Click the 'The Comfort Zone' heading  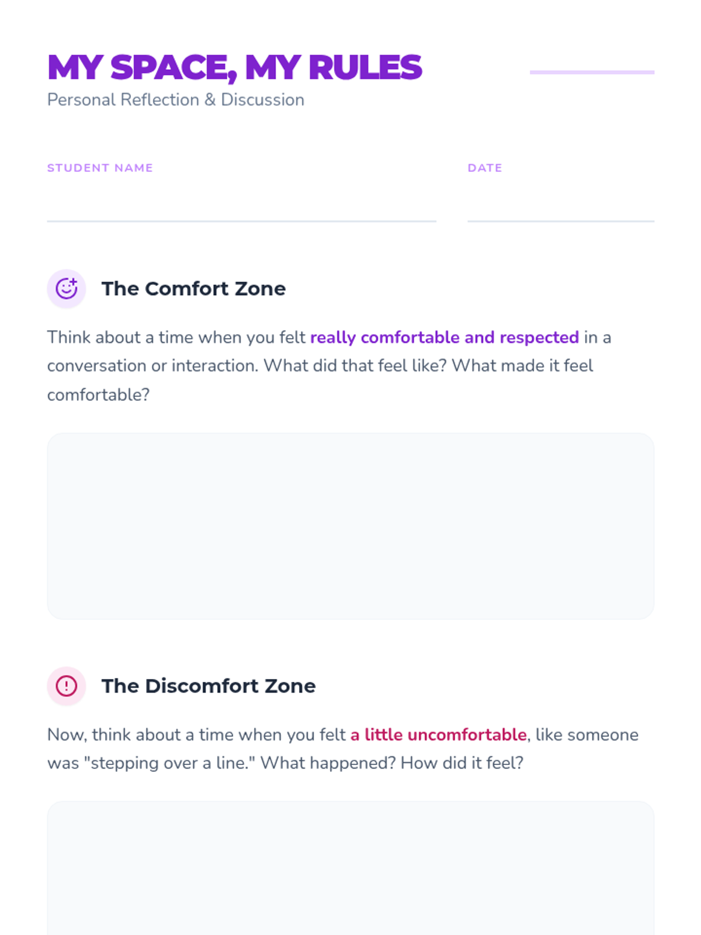pos(193,289)
